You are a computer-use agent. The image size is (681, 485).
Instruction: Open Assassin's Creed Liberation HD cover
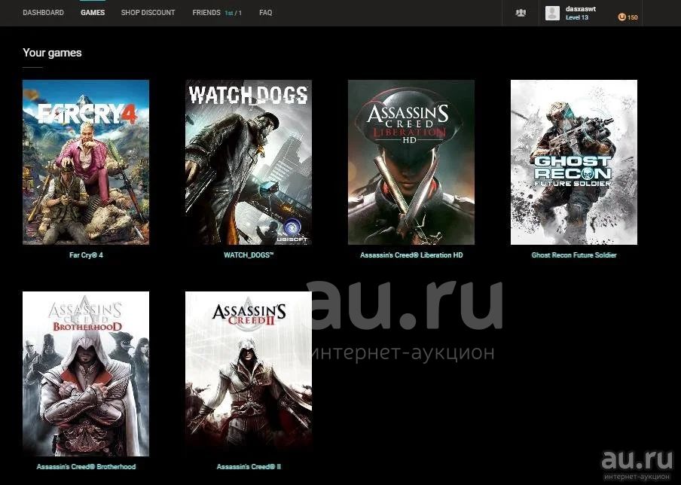411,162
